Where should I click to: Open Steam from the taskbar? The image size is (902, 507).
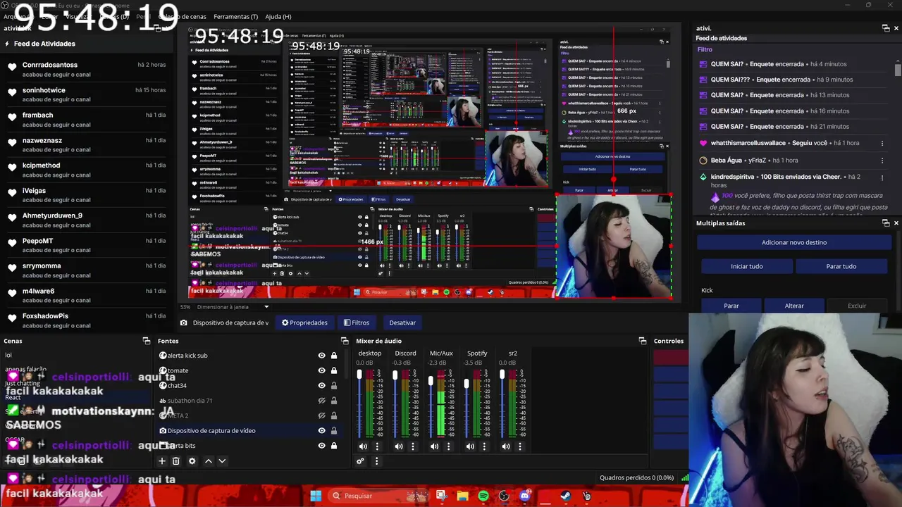click(566, 496)
